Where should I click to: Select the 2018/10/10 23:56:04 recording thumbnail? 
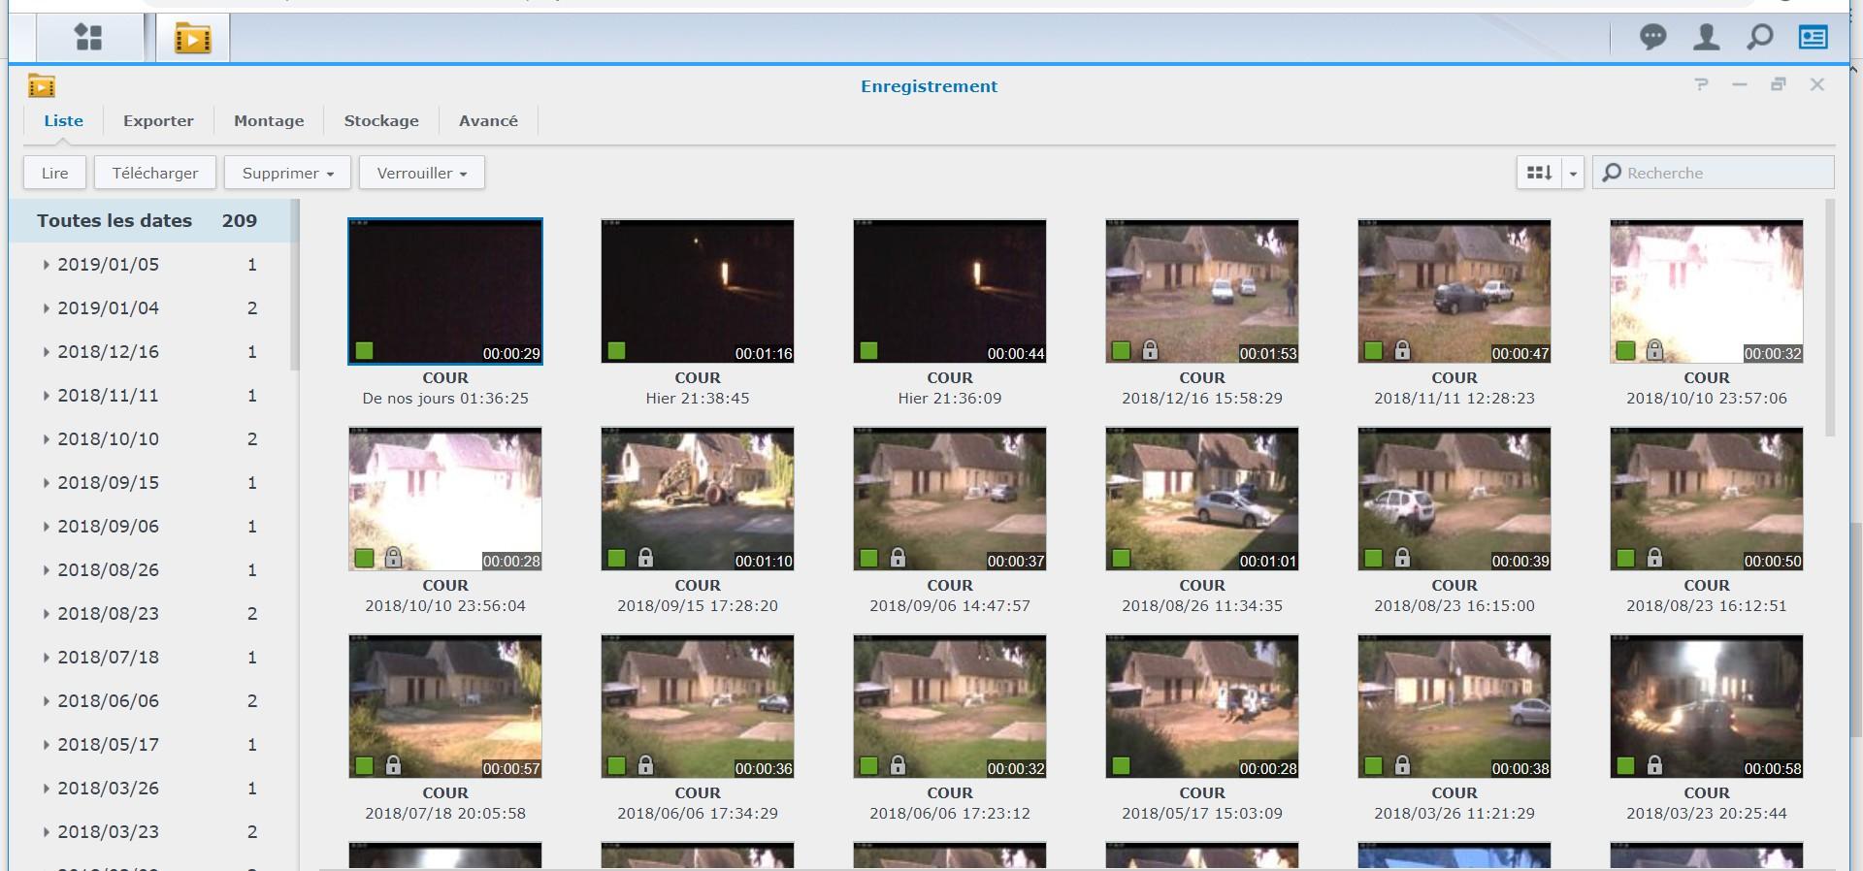tap(445, 499)
